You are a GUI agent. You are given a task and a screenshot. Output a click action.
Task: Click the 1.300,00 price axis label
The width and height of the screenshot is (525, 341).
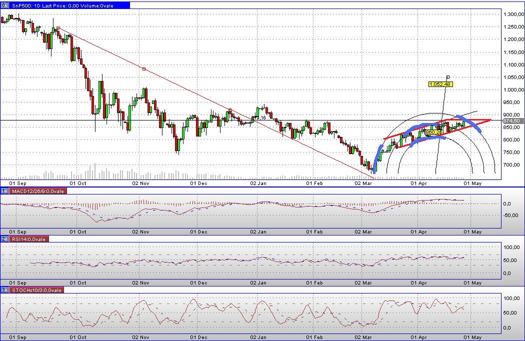pos(514,14)
